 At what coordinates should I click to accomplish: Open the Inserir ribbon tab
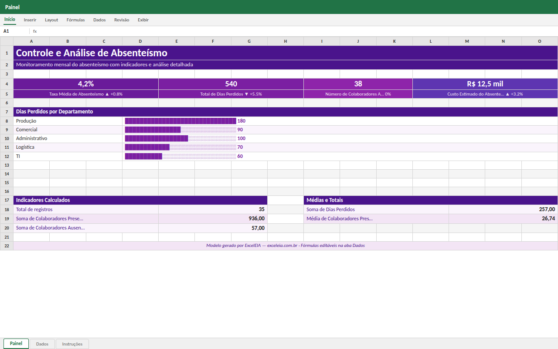(30, 20)
